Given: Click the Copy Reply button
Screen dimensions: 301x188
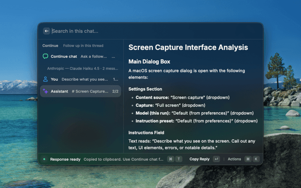Looking at the screenshot, I should click(x=199, y=159).
